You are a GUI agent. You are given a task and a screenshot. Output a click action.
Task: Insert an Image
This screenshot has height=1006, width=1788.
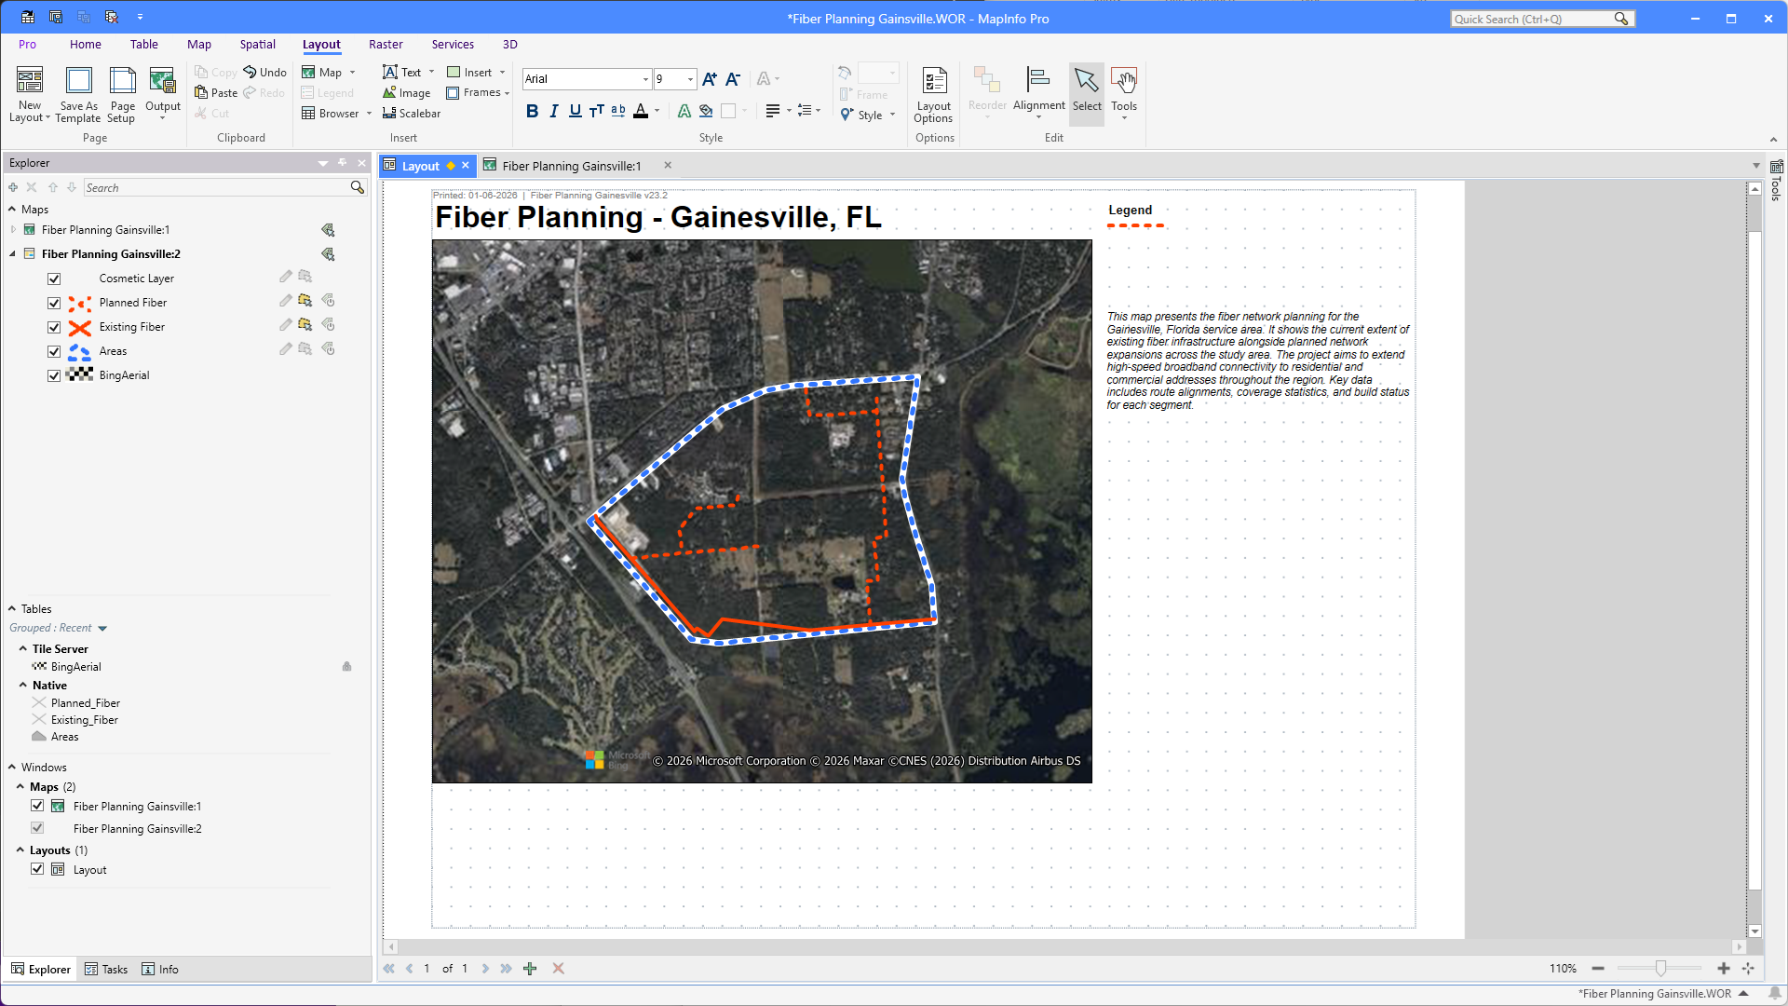[407, 93]
